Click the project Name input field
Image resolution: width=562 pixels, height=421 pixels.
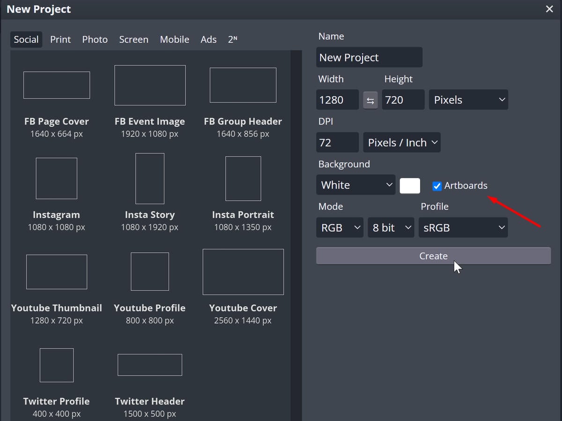(x=370, y=57)
